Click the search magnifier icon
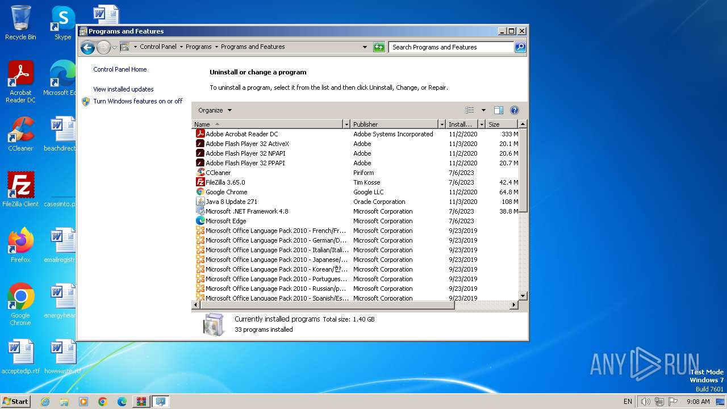 pos(520,47)
